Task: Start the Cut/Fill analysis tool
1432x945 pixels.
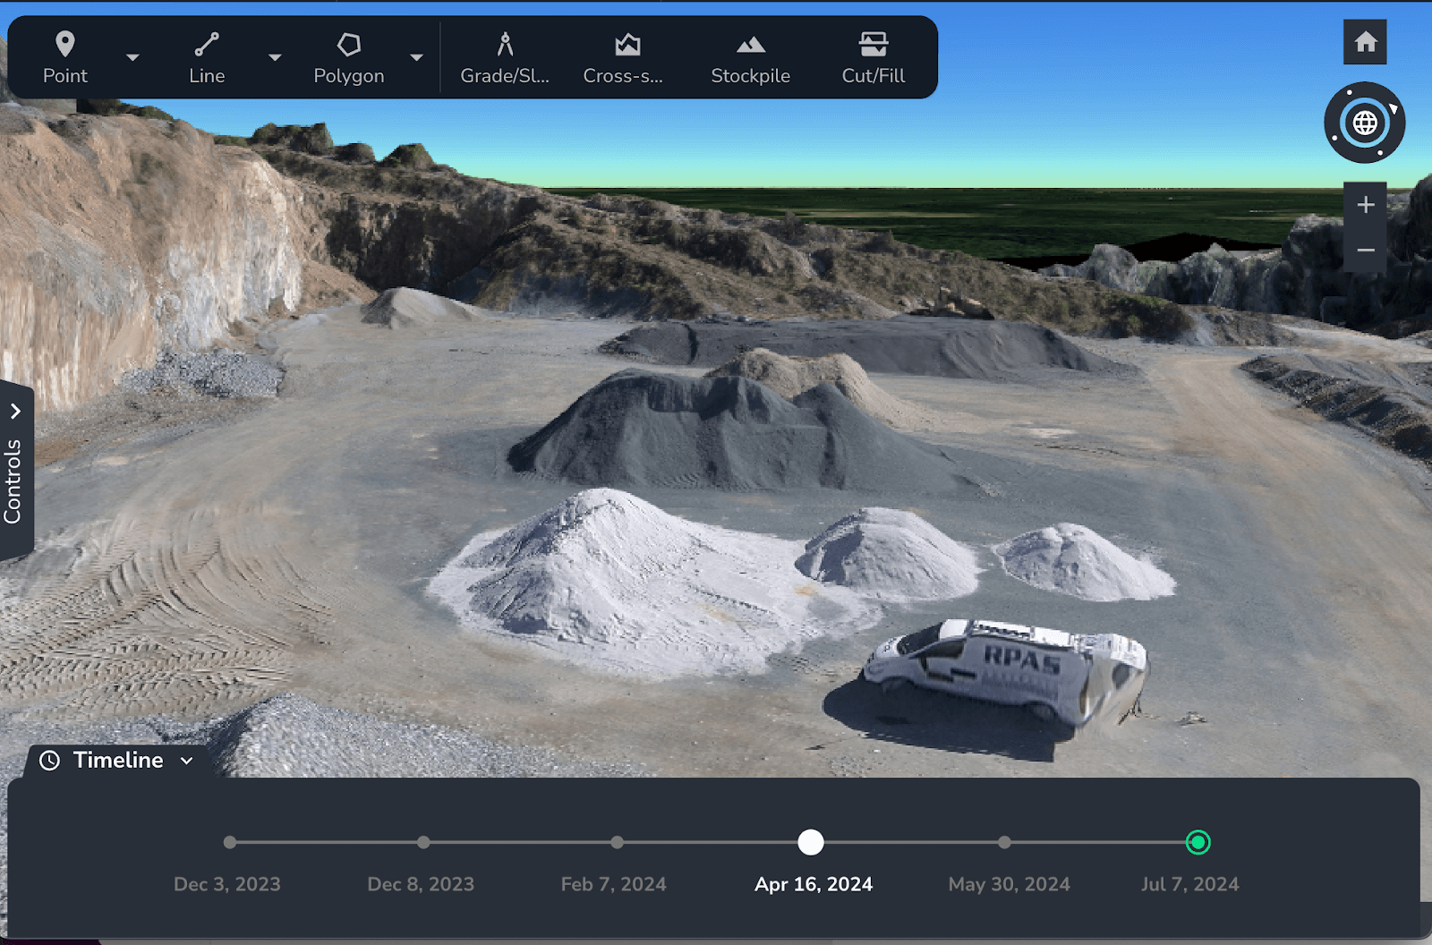Action: tap(873, 57)
